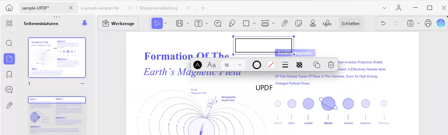Viewport: 448px width, 135px height.
Task: Select the rectangle shape tool
Action: point(246,23)
